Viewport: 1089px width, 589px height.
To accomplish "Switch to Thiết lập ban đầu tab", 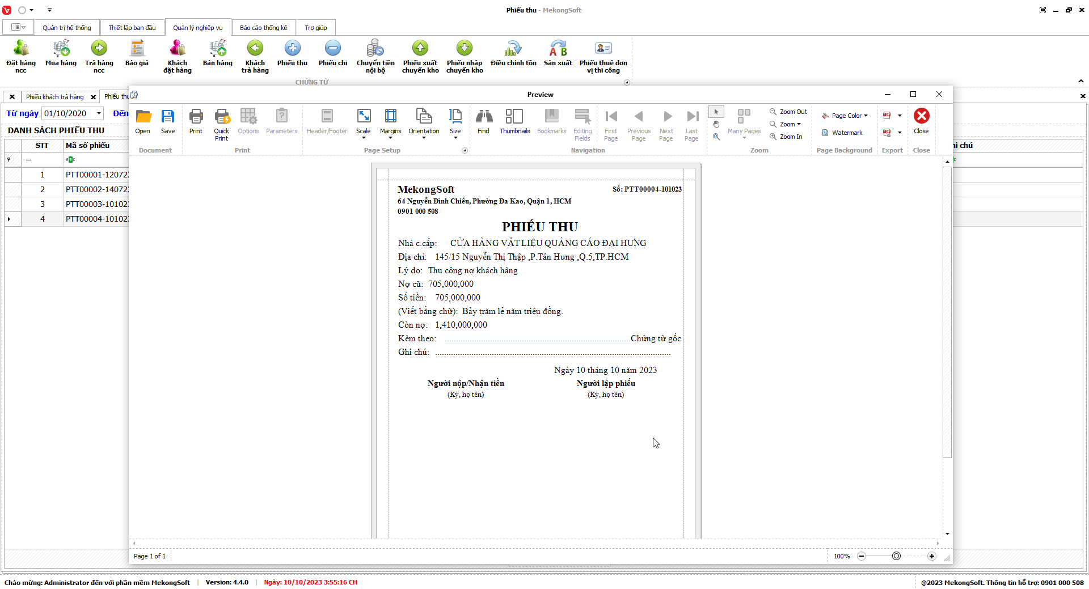I will click(x=132, y=28).
